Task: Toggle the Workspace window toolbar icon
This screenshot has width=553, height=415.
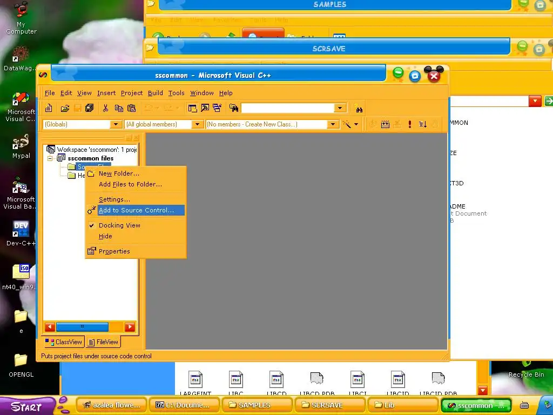Action: pyautogui.click(x=193, y=108)
